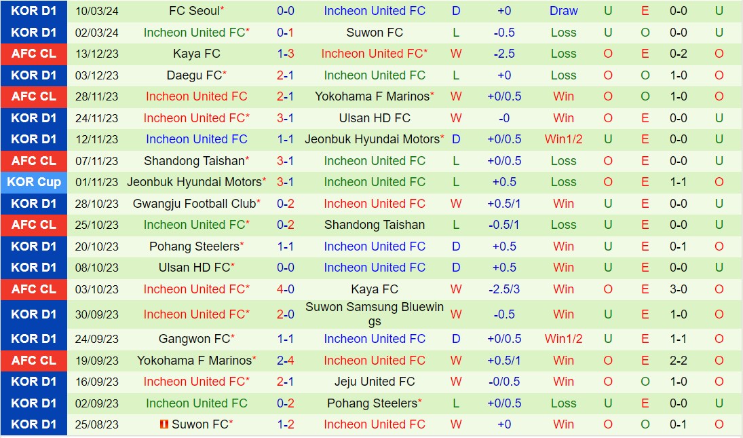Open the Suwon Samsung Bluewings team link
This screenshot has width=743, height=438.
click(x=375, y=314)
